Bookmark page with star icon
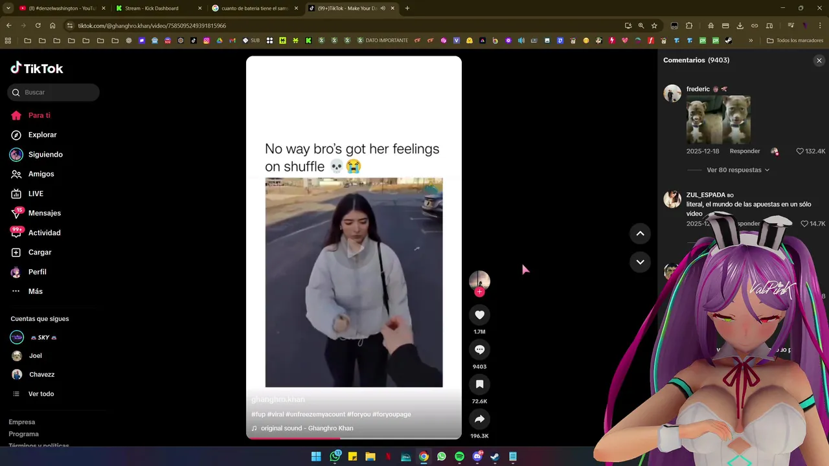The height and width of the screenshot is (466, 829). point(654,26)
